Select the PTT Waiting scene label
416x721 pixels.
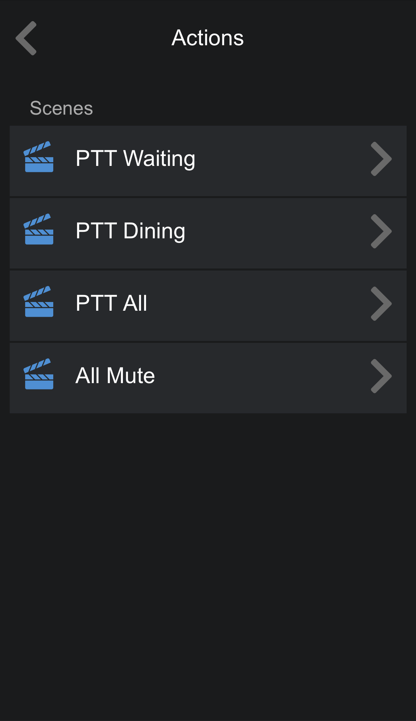[135, 158]
